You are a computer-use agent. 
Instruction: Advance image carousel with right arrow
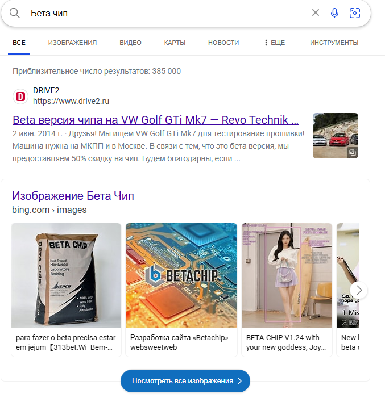[x=359, y=290]
